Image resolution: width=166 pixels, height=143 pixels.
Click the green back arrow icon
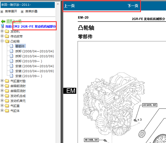point(3,21)
